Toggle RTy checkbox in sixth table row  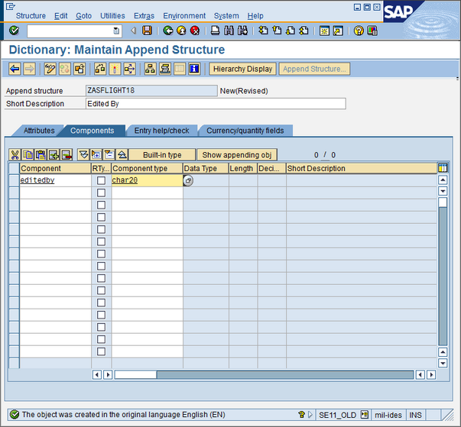point(101,241)
